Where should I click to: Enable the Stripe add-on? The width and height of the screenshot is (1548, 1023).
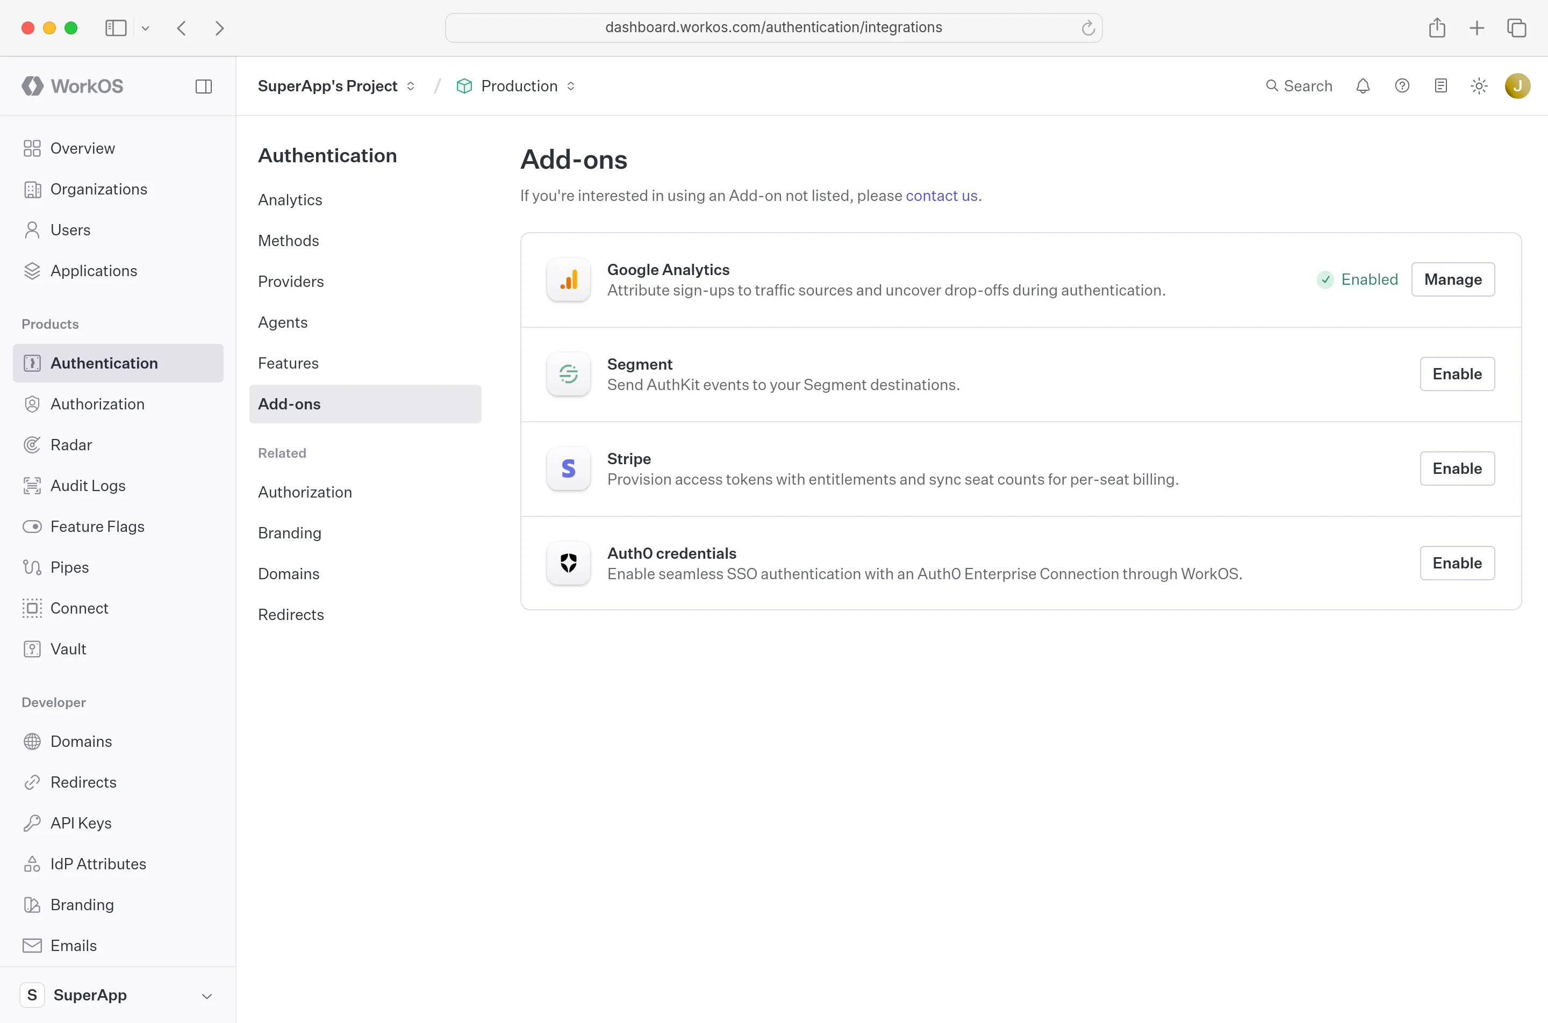(x=1457, y=469)
